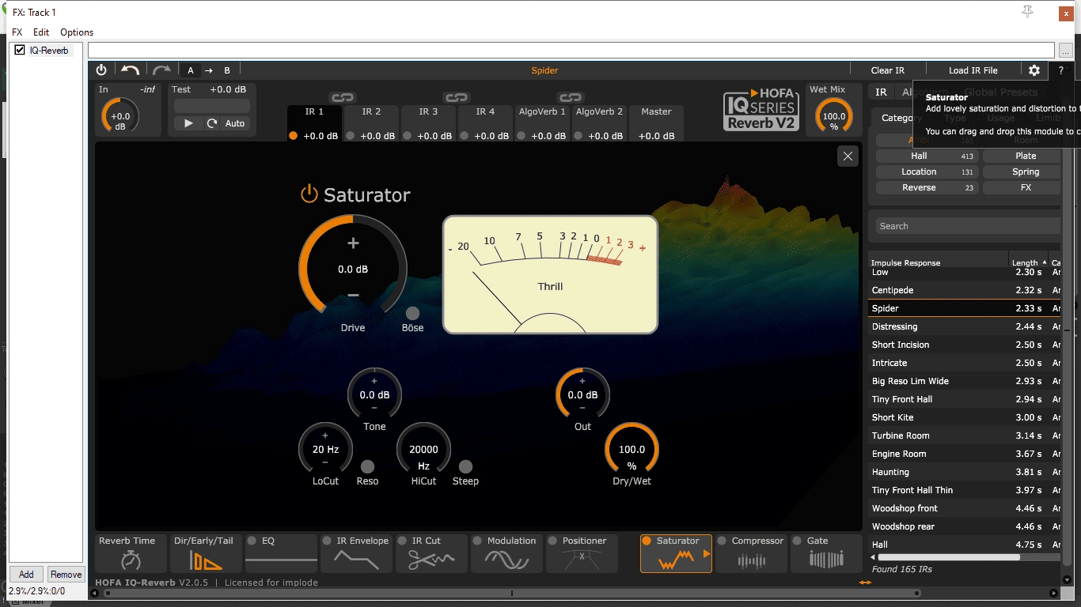Click the Dry/Wet knob
The height and width of the screenshot is (607, 1081).
[x=632, y=449]
